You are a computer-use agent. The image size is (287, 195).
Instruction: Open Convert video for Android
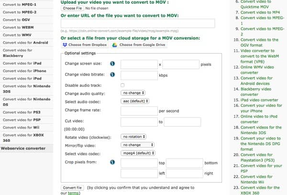(x=24, y=42)
